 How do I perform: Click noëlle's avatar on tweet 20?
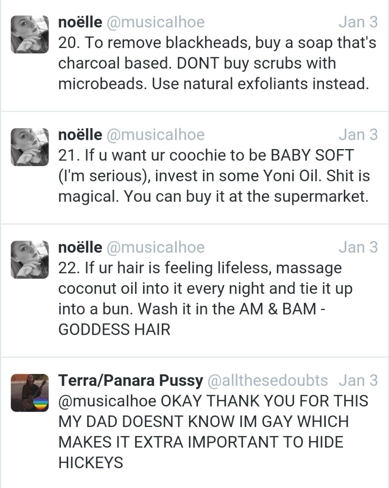pos(30,34)
